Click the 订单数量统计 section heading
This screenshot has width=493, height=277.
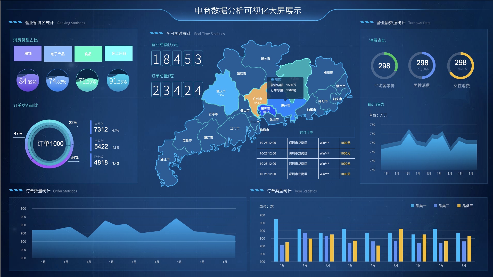38,191
